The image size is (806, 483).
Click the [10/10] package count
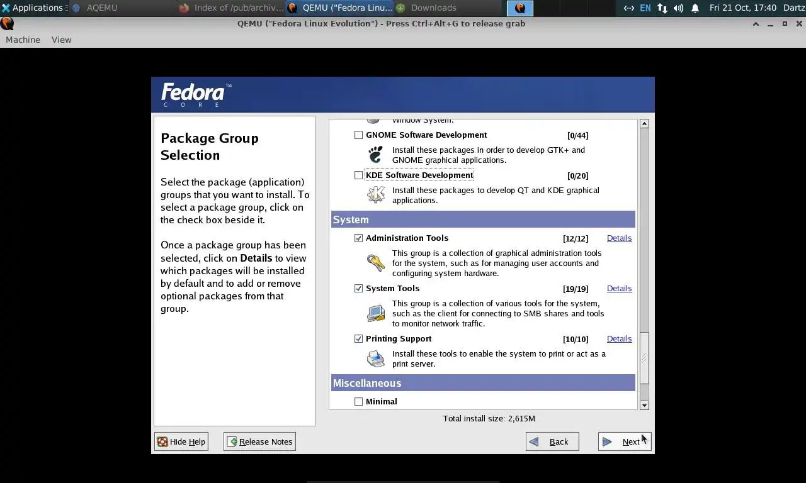click(575, 339)
